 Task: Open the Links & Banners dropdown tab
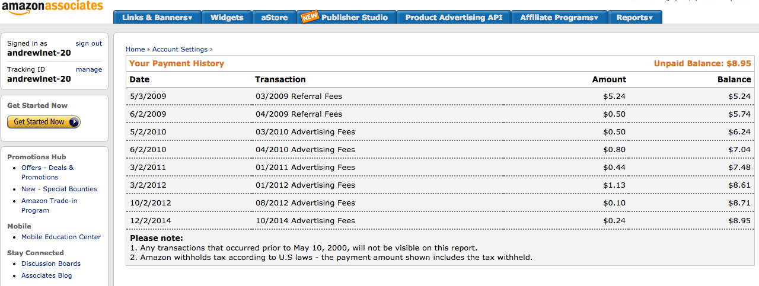pos(157,18)
